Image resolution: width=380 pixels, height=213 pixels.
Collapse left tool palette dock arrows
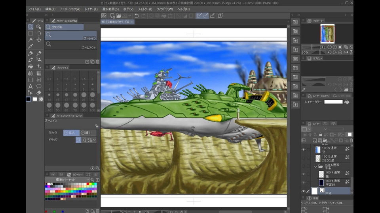(27, 15)
